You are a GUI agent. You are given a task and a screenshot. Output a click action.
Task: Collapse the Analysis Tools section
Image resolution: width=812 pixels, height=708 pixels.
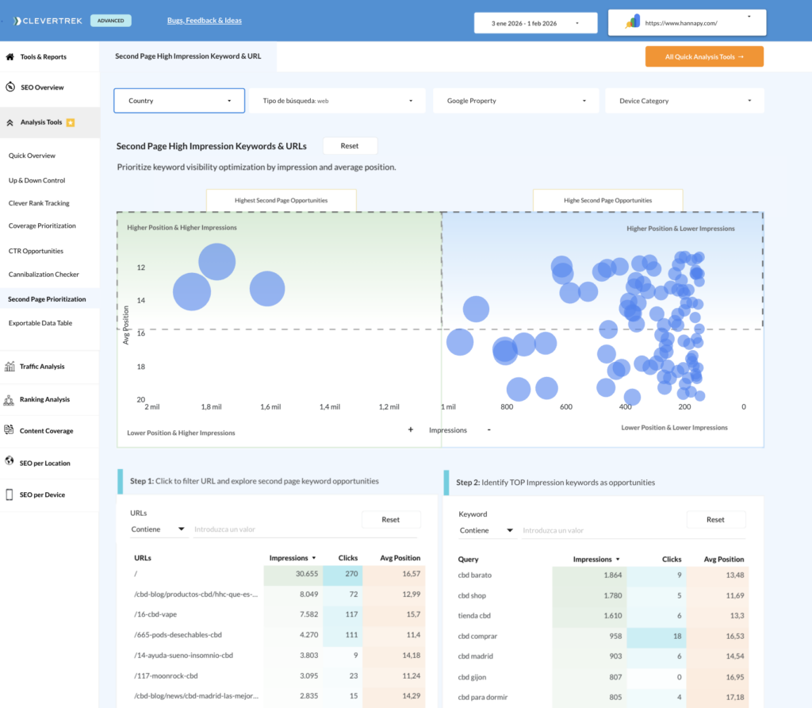[x=10, y=123]
